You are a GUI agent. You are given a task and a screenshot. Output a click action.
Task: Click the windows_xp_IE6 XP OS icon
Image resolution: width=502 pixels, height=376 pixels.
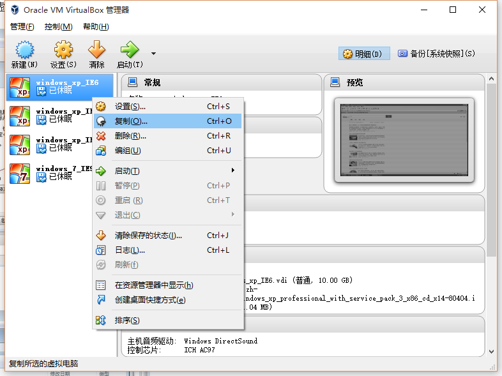(20, 87)
